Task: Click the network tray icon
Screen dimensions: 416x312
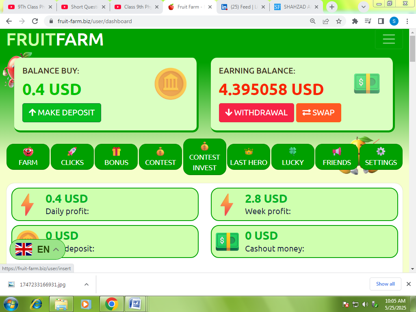Action: click(355, 304)
